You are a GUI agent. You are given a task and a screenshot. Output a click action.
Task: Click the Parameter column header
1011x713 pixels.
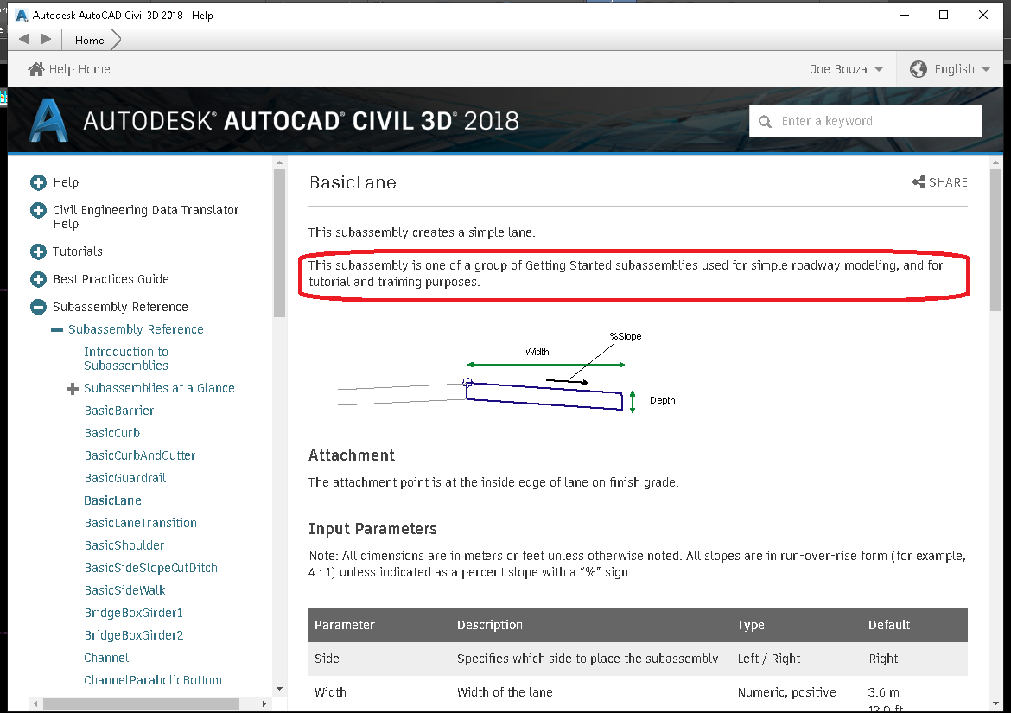click(344, 626)
